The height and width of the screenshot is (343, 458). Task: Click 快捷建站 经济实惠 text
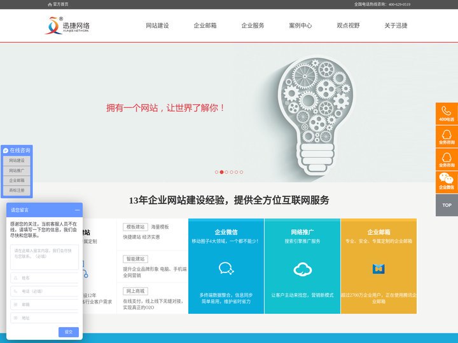(x=141, y=237)
